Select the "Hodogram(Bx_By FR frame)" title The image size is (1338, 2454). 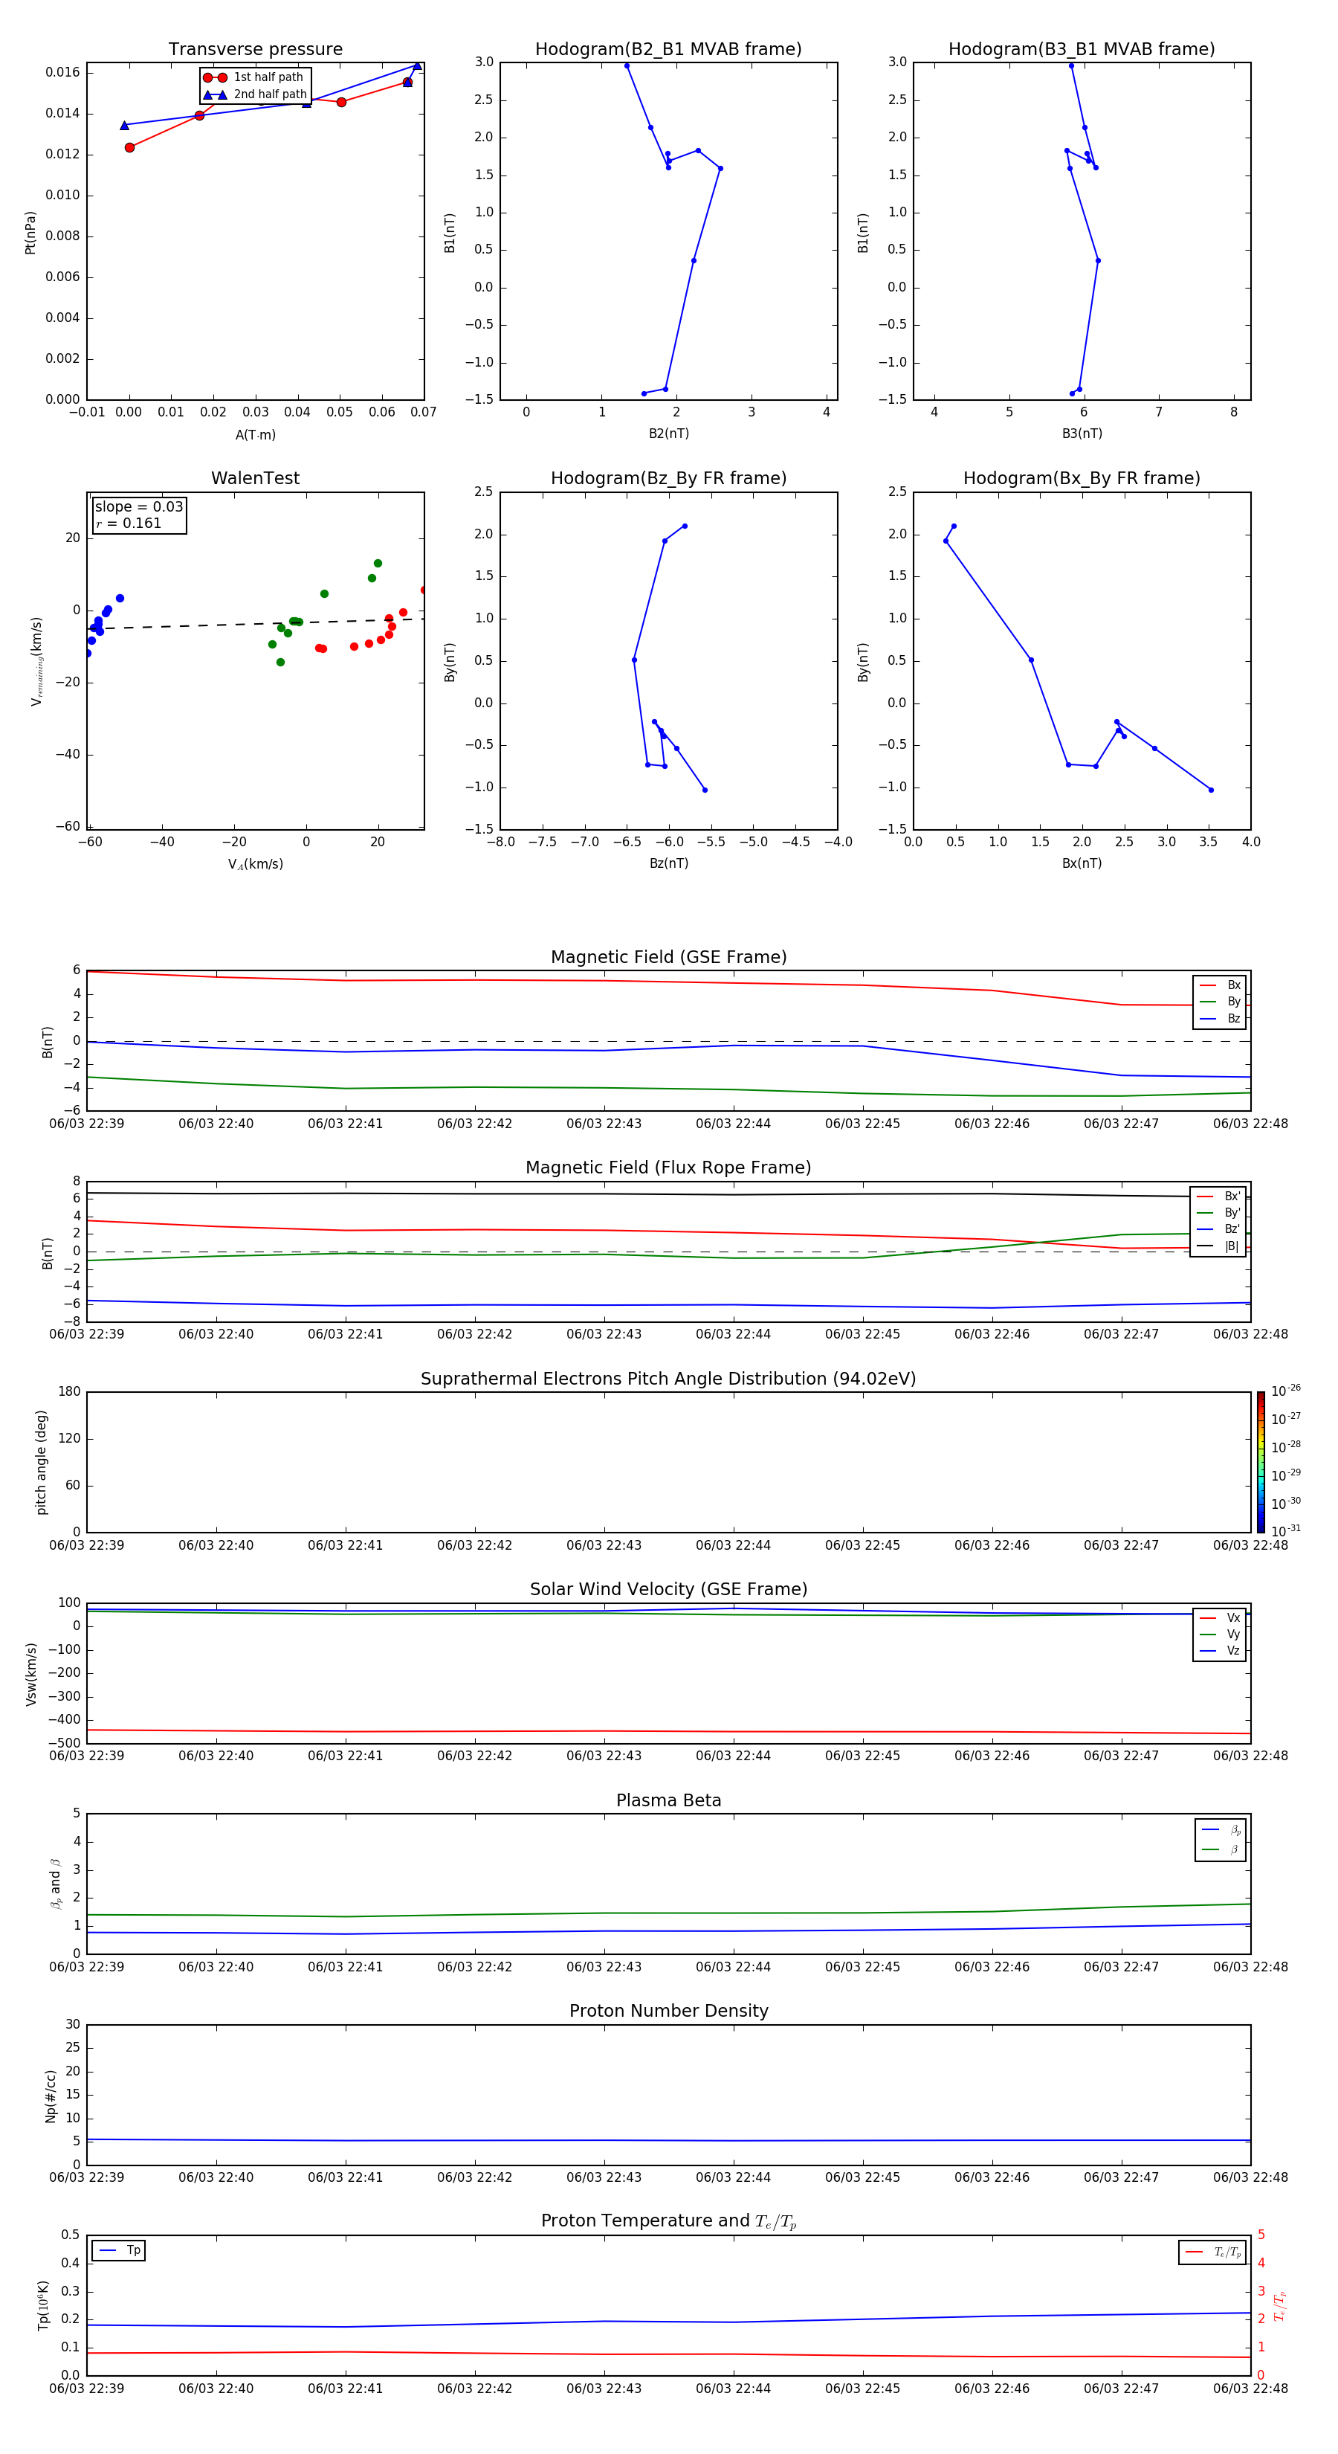click(1082, 478)
